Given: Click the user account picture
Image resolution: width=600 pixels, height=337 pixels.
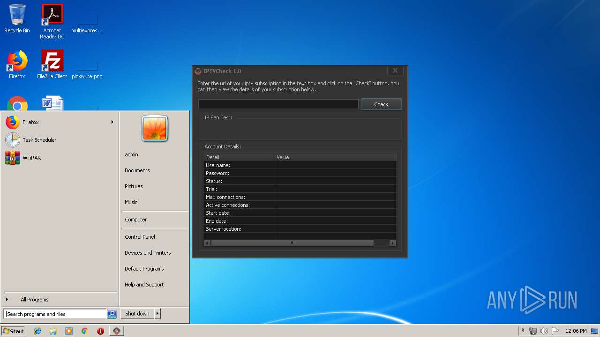Looking at the screenshot, I should click(x=155, y=128).
